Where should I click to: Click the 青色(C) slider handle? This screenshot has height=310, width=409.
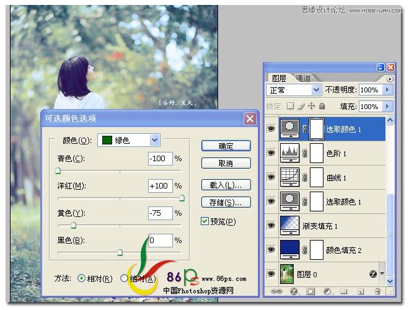[x=58, y=170]
